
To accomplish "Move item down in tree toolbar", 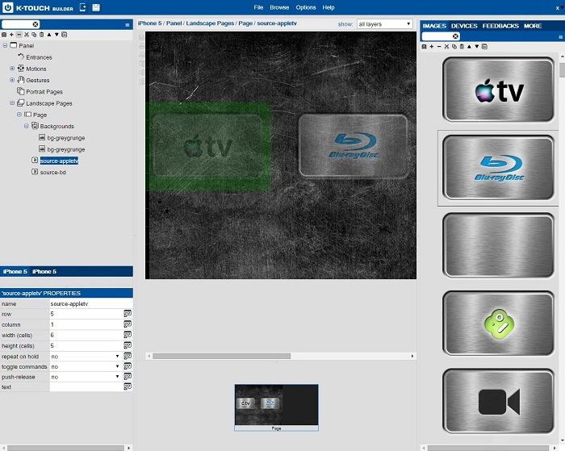I will (56, 35).
